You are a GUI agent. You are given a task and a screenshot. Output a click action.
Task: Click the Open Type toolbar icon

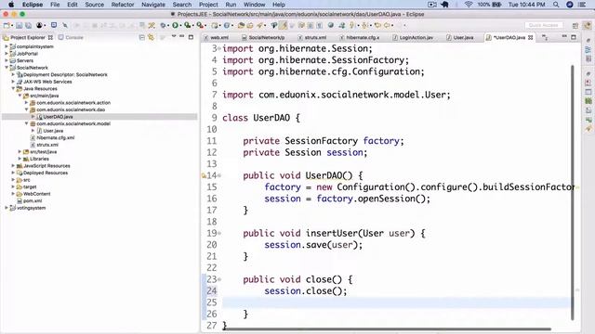point(241,25)
